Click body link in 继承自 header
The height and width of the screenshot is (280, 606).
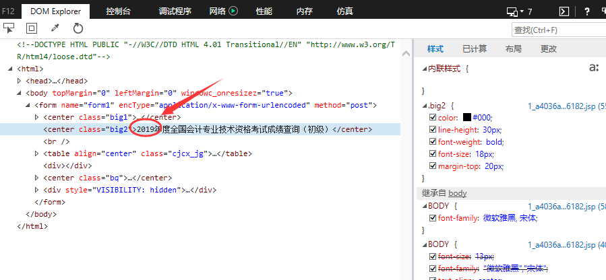(458, 194)
